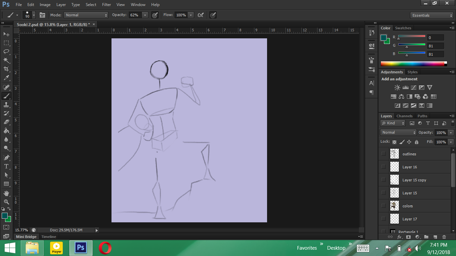Screen dimensions: 456x256
Task: Toggle visibility of Layer 16
Action: [383, 167]
